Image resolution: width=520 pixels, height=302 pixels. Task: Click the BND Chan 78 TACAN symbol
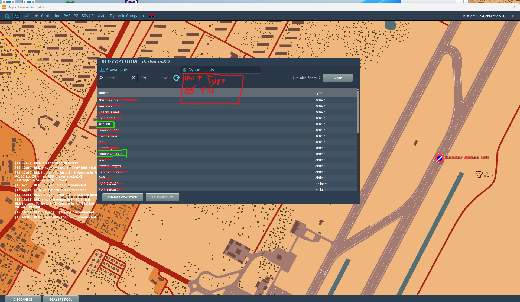[479, 174]
